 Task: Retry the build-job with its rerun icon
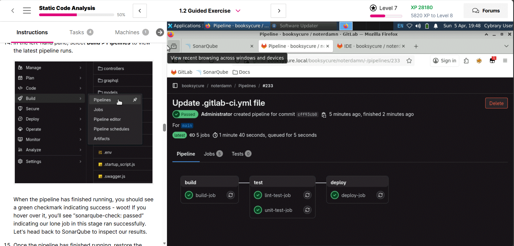[231, 195]
